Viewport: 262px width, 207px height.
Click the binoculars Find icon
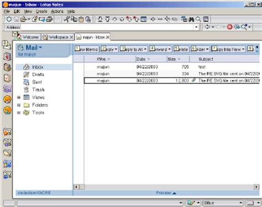[191, 19]
